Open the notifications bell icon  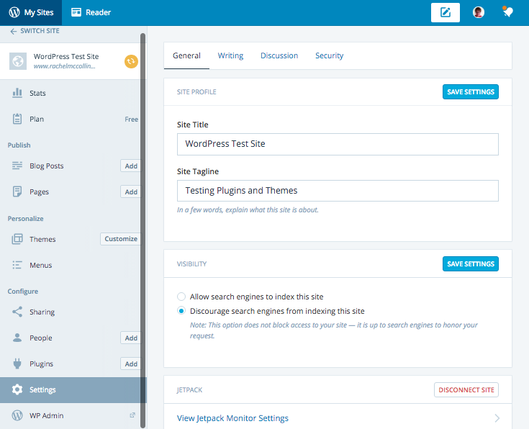click(x=507, y=12)
